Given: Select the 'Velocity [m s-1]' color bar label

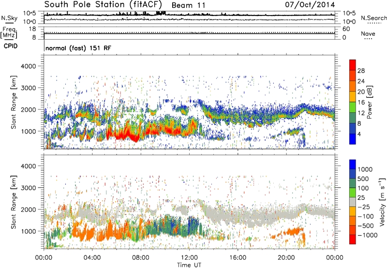Looking at the screenshot, I should click(x=382, y=202).
